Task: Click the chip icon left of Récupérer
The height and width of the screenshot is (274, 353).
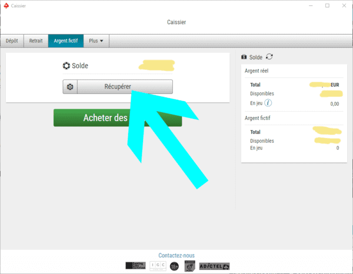Action: point(70,86)
